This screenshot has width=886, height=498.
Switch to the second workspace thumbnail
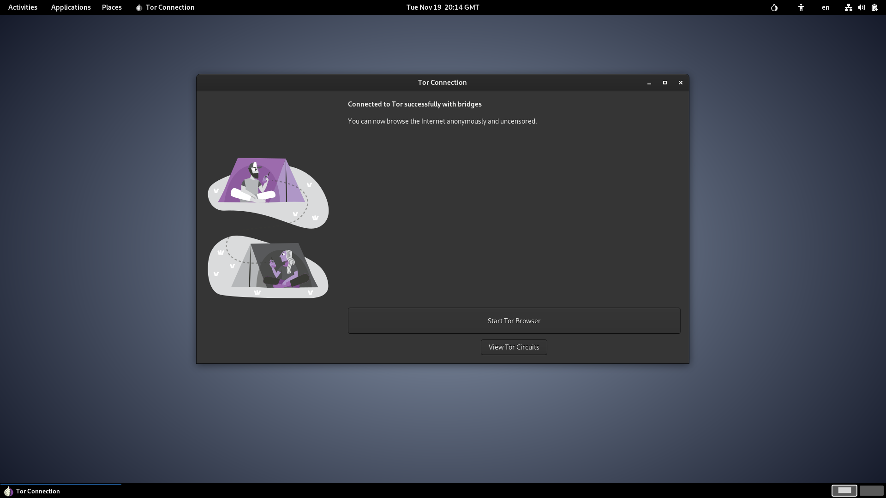point(871,491)
